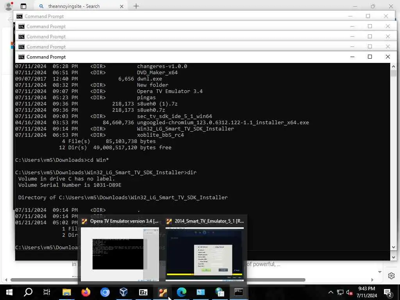The width and height of the screenshot is (400, 300).
Task: Click the muted volume tray icon
Action: point(349,292)
